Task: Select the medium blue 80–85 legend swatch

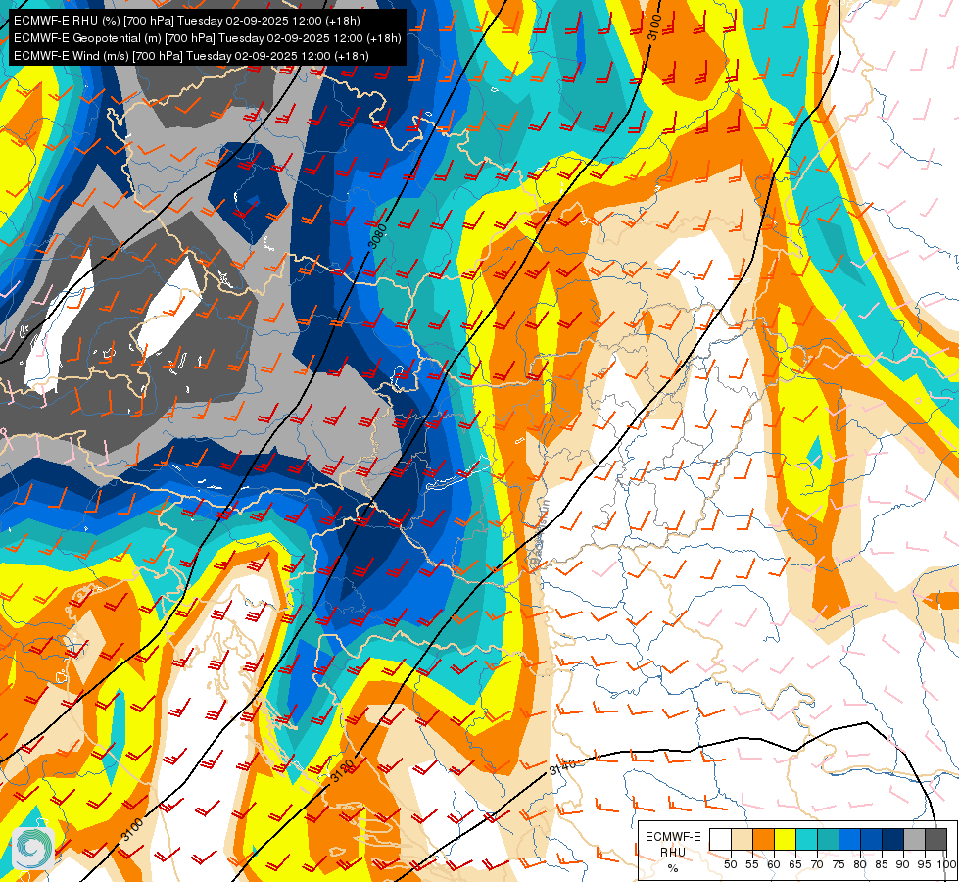Action: pos(872,839)
